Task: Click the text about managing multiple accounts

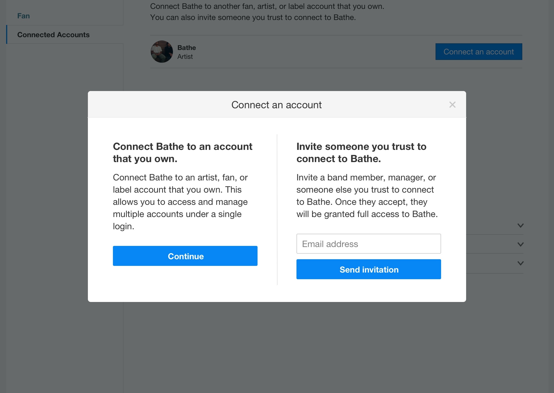Action: 180,214
